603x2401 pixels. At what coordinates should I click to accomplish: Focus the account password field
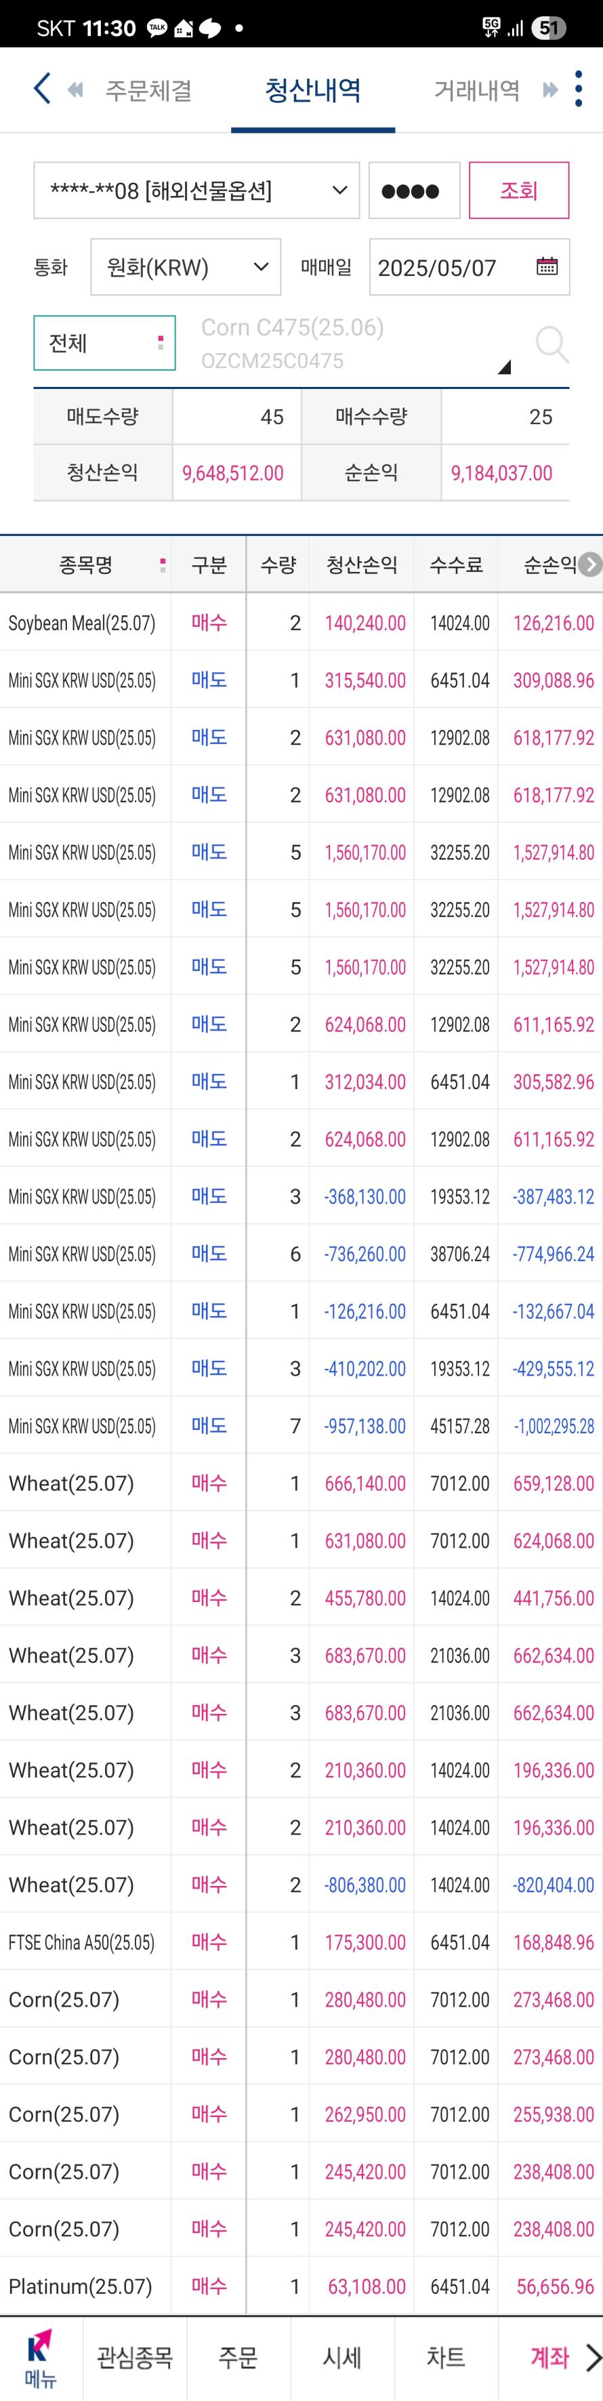[x=415, y=190]
